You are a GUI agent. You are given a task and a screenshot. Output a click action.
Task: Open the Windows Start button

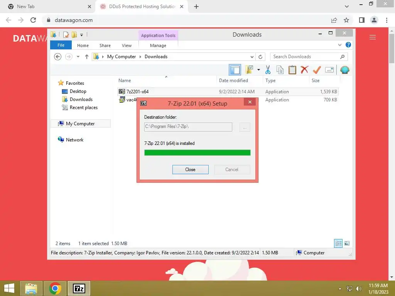coord(9,288)
